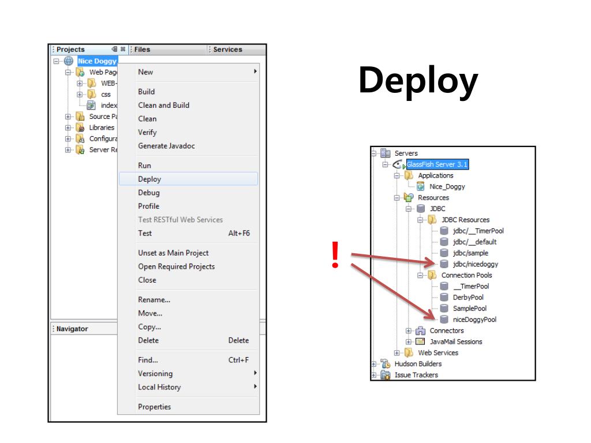The image size is (591, 443).
Task: Click the Nice_Doggy web application icon
Action: click(421, 186)
